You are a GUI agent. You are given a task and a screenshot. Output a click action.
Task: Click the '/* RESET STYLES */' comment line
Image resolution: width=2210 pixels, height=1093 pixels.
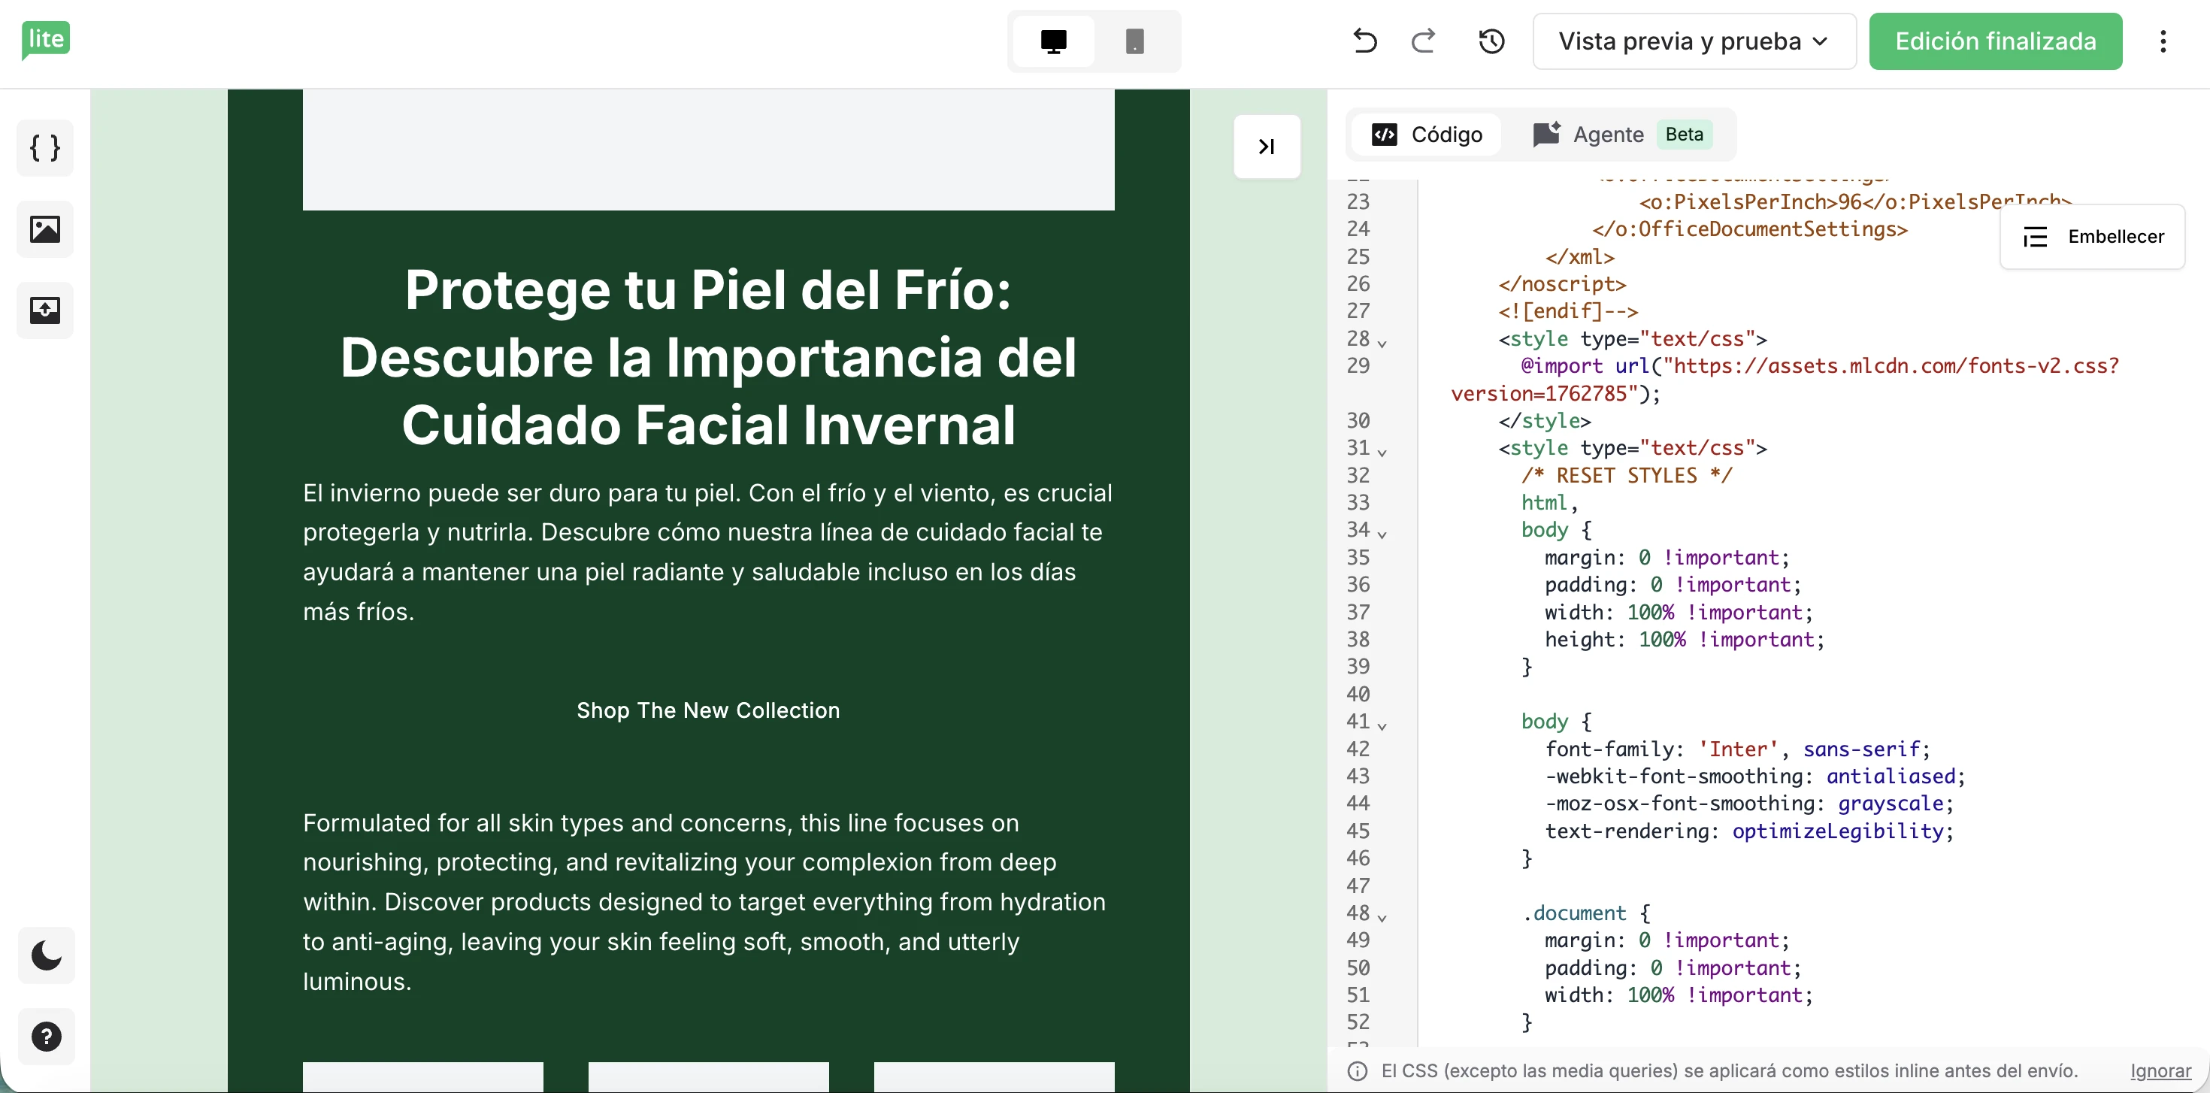pos(1627,475)
